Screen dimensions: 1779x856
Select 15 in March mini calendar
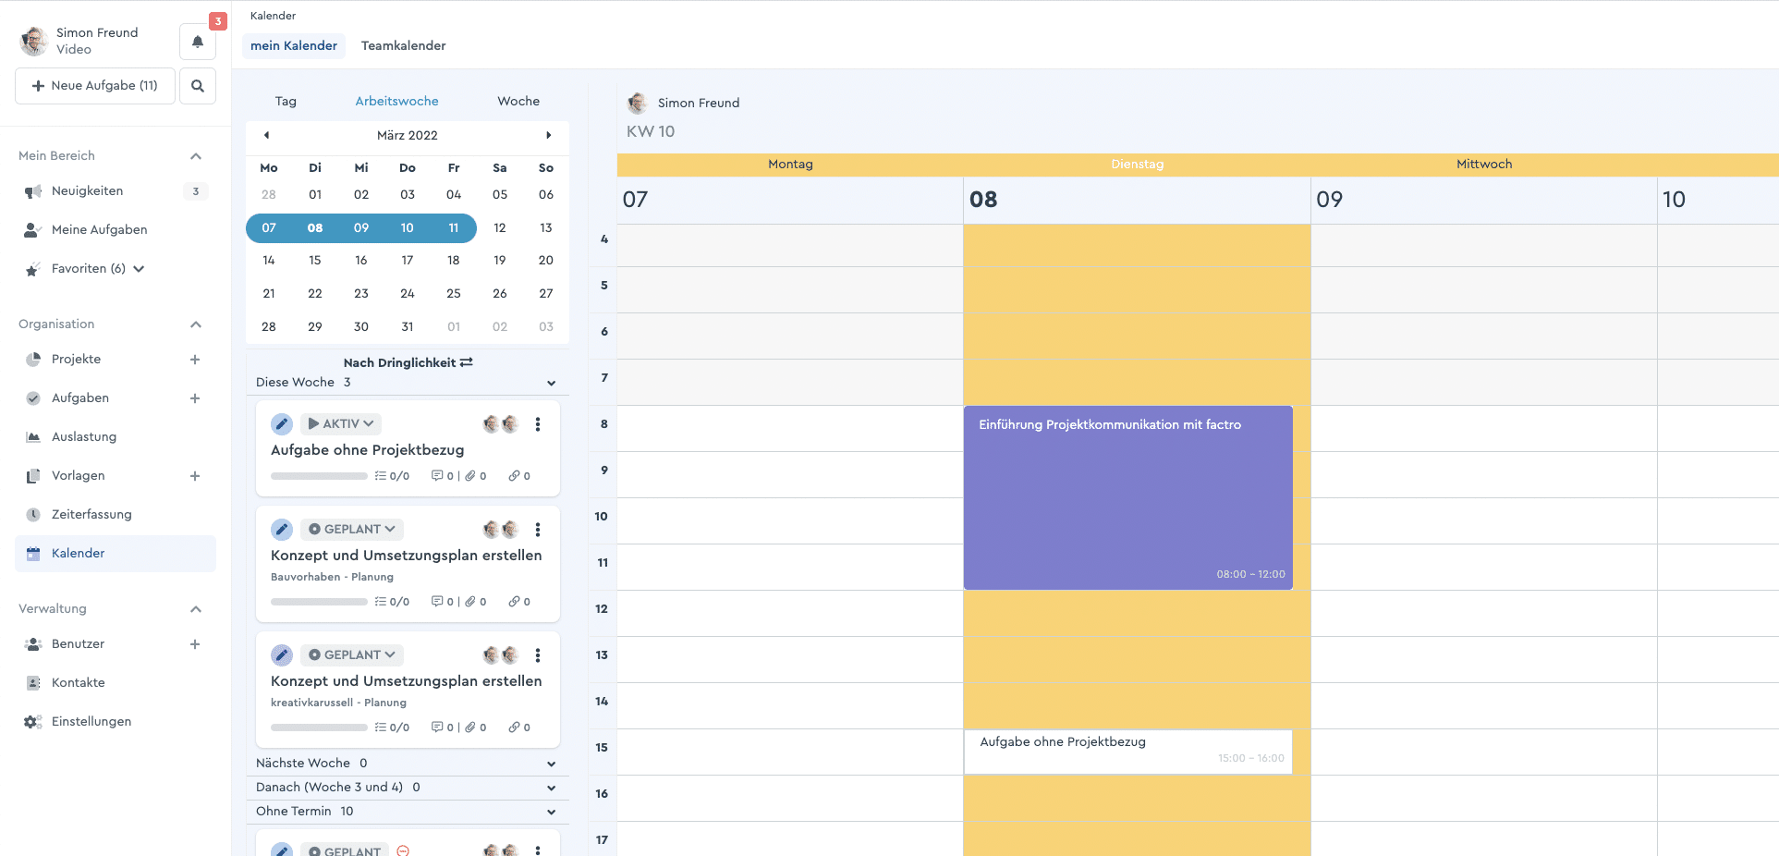coord(315,261)
